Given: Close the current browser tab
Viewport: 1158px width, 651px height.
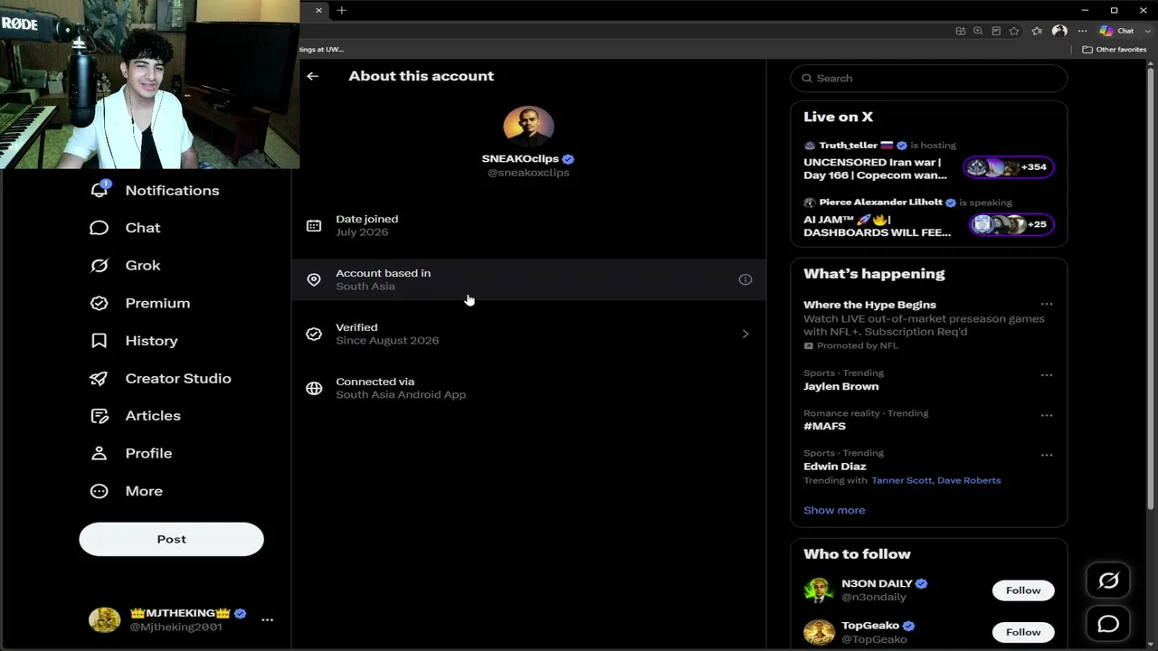Looking at the screenshot, I should tap(318, 10).
